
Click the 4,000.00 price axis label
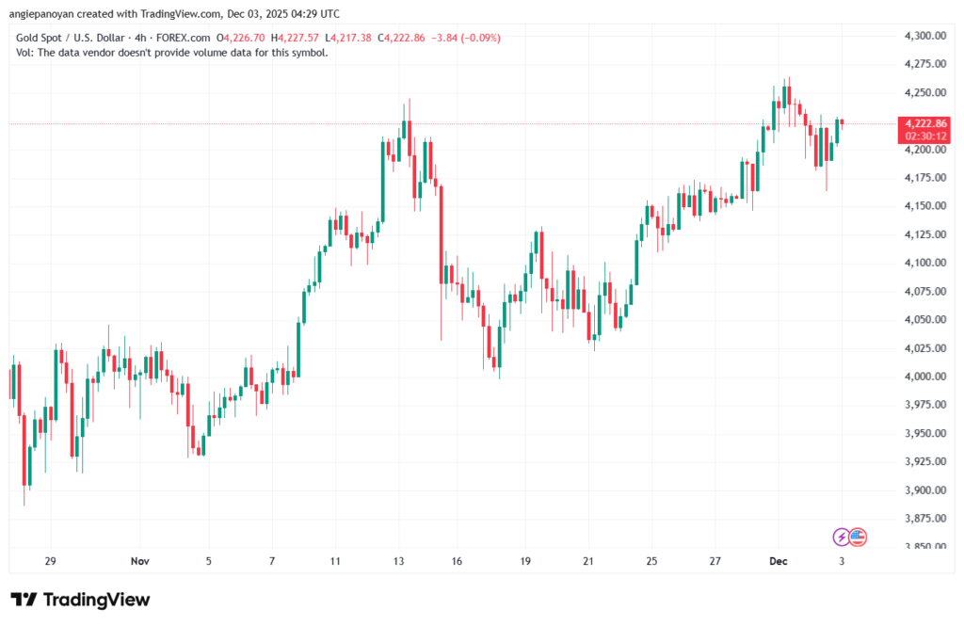pyautogui.click(x=924, y=377)
